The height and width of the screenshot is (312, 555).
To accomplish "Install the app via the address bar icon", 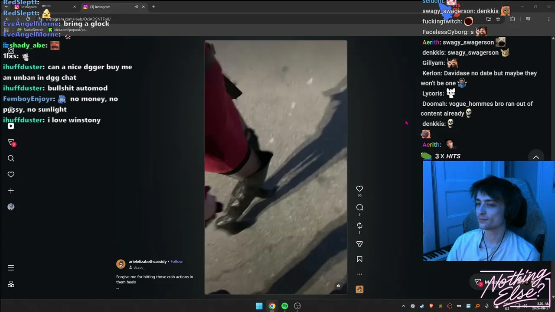I will (x=489, y=19).
